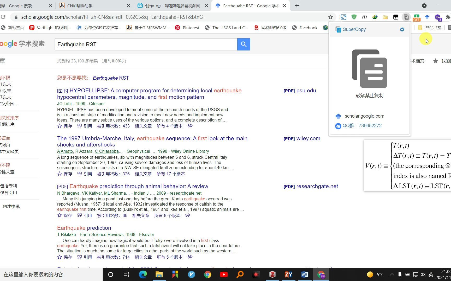Switch input language 英 indicator
The width and height of the screenshot is (451, 281).
click(x=431, y=274)
